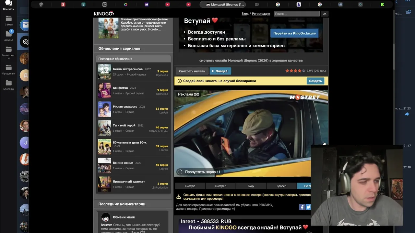Image resolution: width=415 pixels, height=233 pixels.
Task: Switch to the first YouTube browser tab
Action: [167, 5]
